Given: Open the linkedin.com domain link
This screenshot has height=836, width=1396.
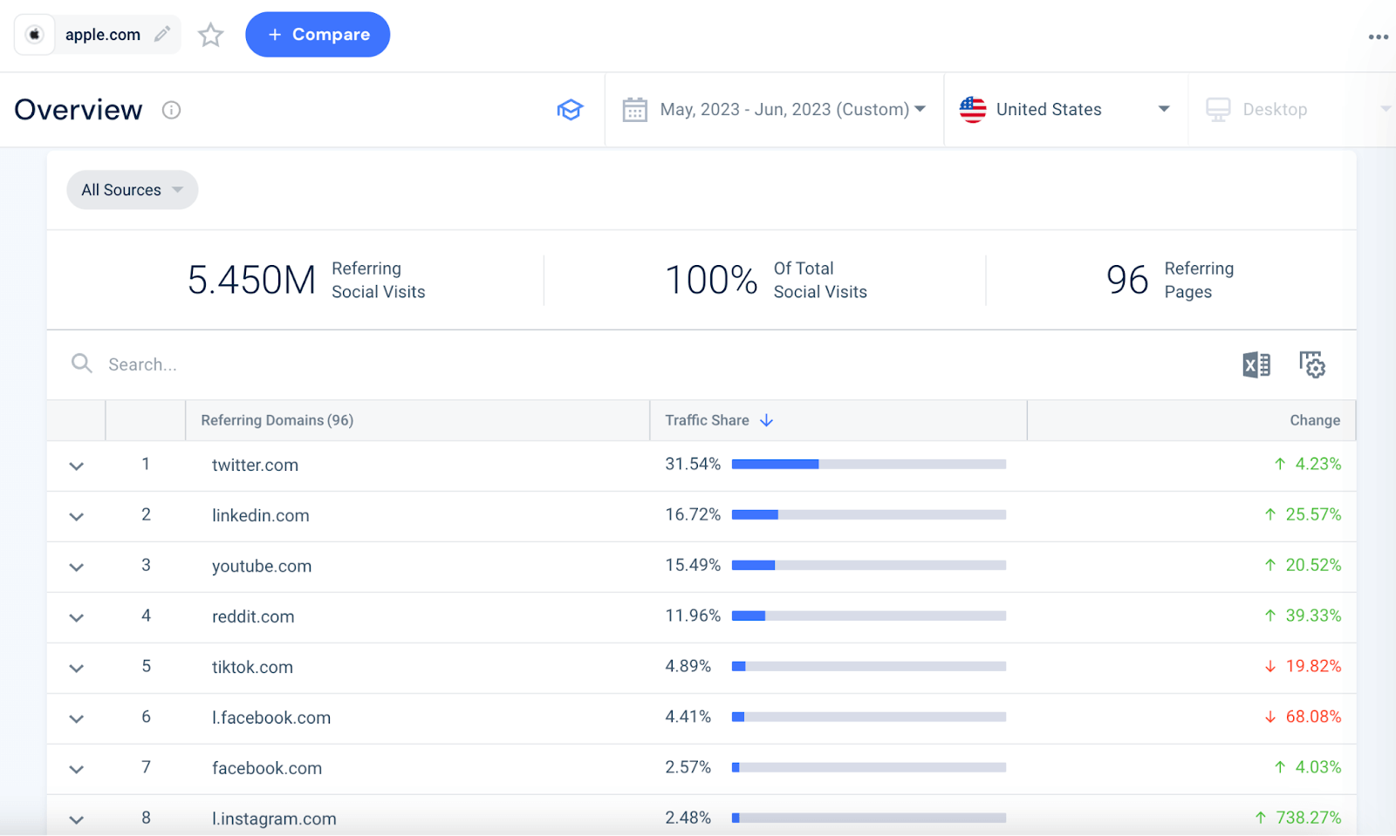Looking at the screenshot, I should [x=260, y=516].
